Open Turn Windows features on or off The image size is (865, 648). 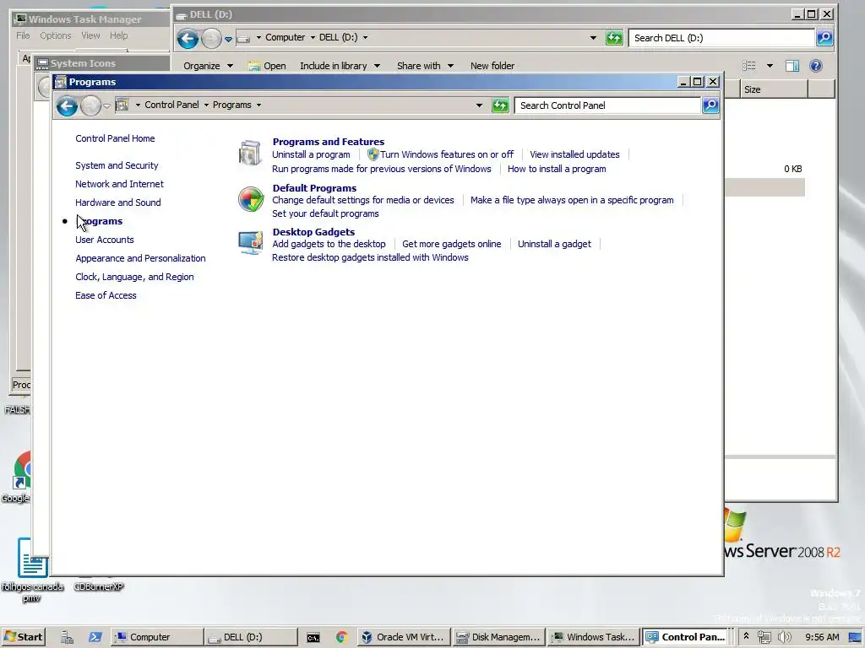pos(446,154)
